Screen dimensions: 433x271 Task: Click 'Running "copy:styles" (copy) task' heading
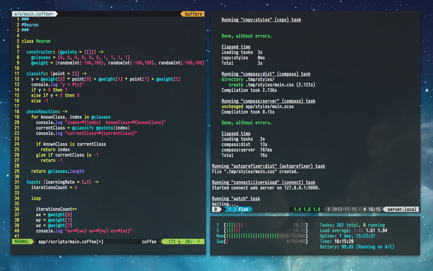[261, 20]
